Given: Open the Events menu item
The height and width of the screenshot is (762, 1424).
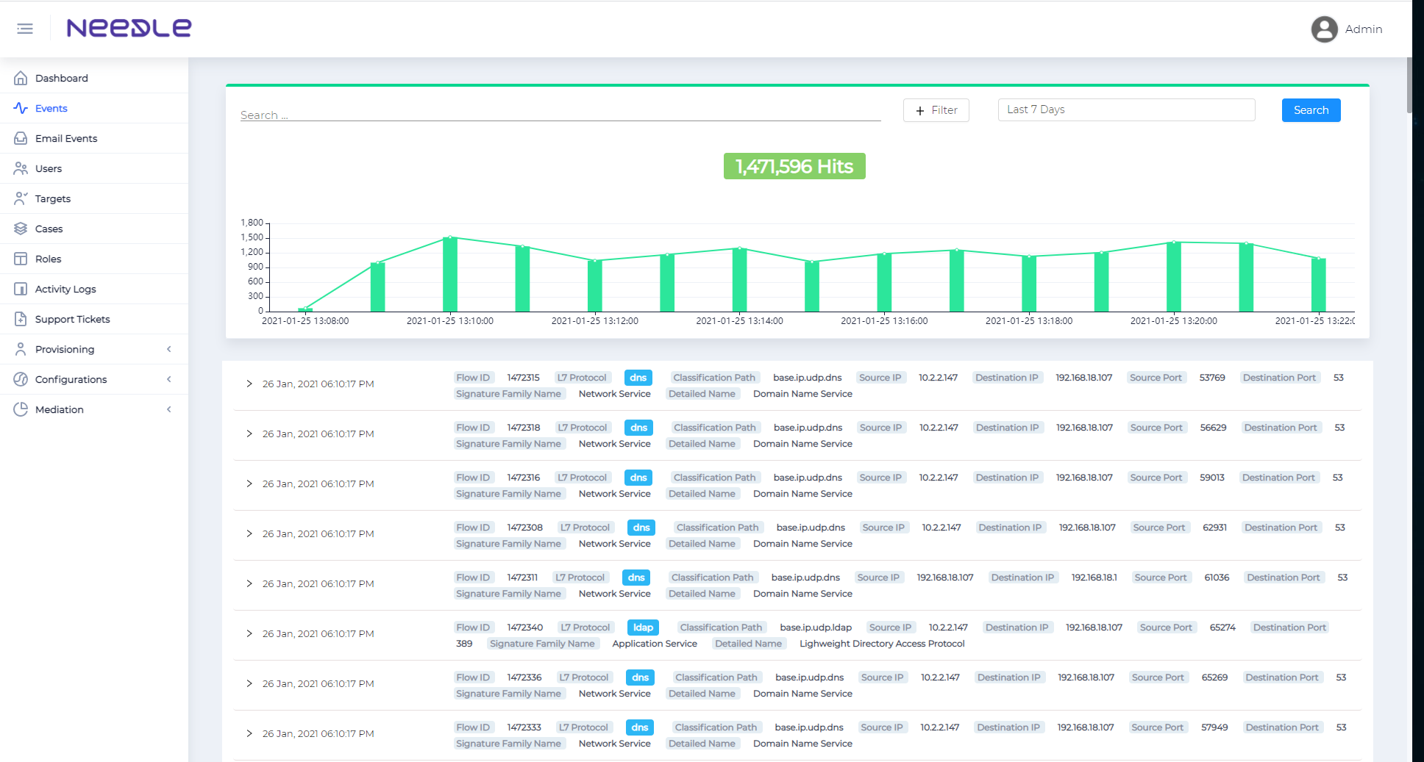Looking at the screenshot, I should click(x=51, y=108).
